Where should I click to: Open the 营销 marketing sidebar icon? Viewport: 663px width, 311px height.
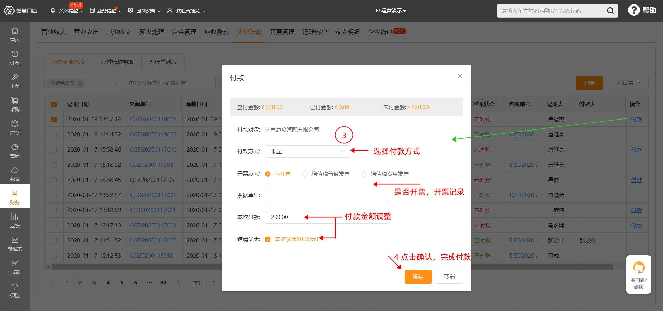coord(15,147)
